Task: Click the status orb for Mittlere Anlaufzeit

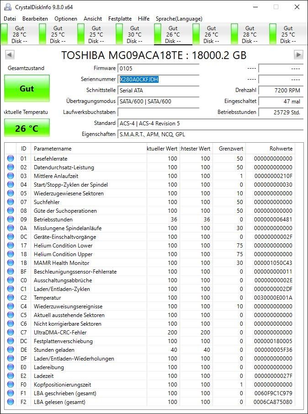Action: click(11, 176)
